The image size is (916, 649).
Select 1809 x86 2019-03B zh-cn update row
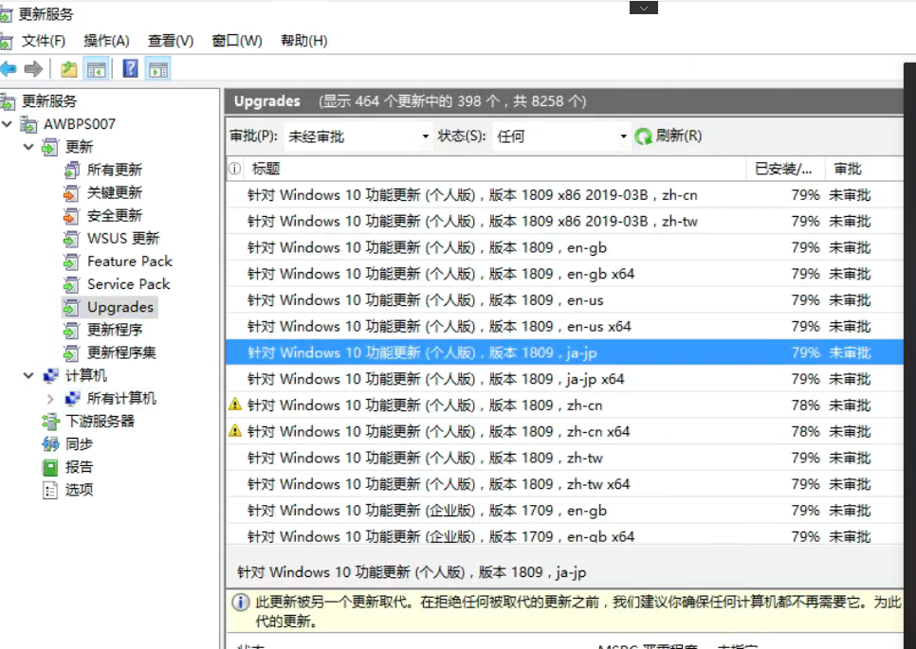564,195
